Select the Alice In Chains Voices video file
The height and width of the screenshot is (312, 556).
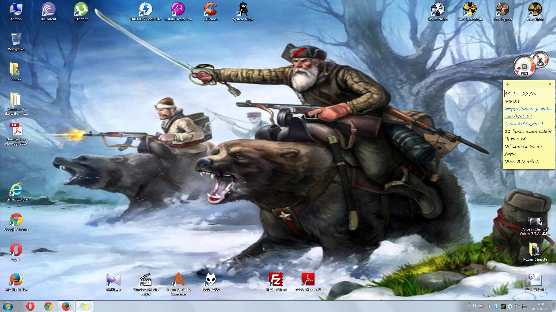535,226
